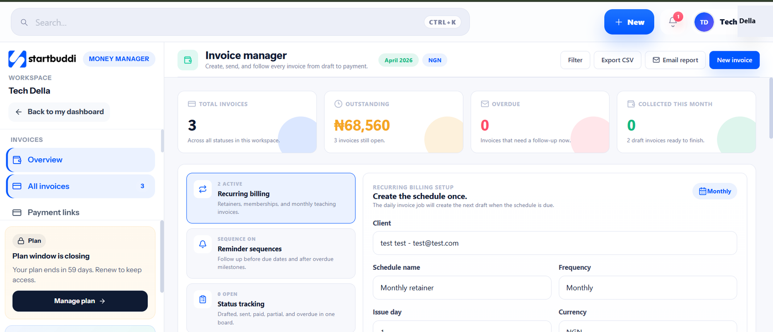Image resolution: width=773 pixels, height=332 pixels.
Task: Open the Status tracking card
Action: [271, 308]
